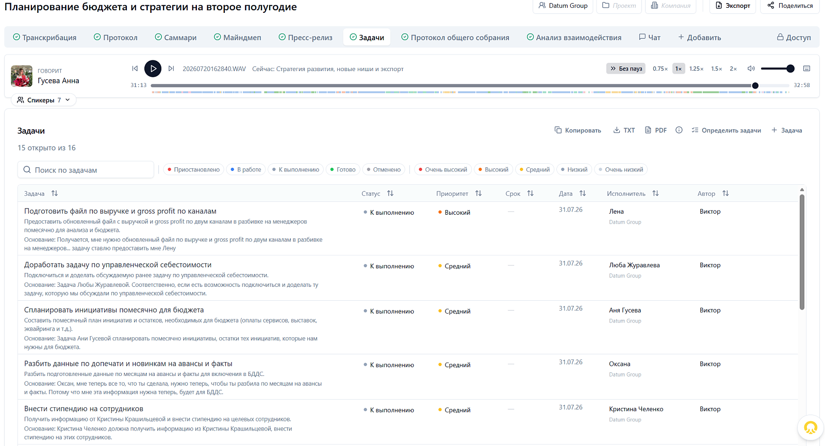The height and width of the screenshot is (446, 825).
Task: Change status of Подготовить файл по выручке task
Action: point(389,212)
